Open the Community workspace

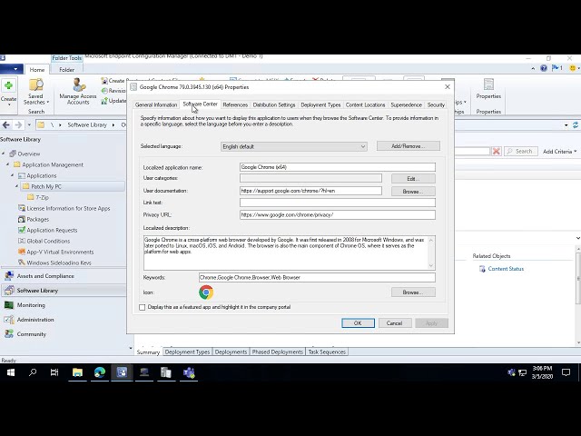point(32,334)
